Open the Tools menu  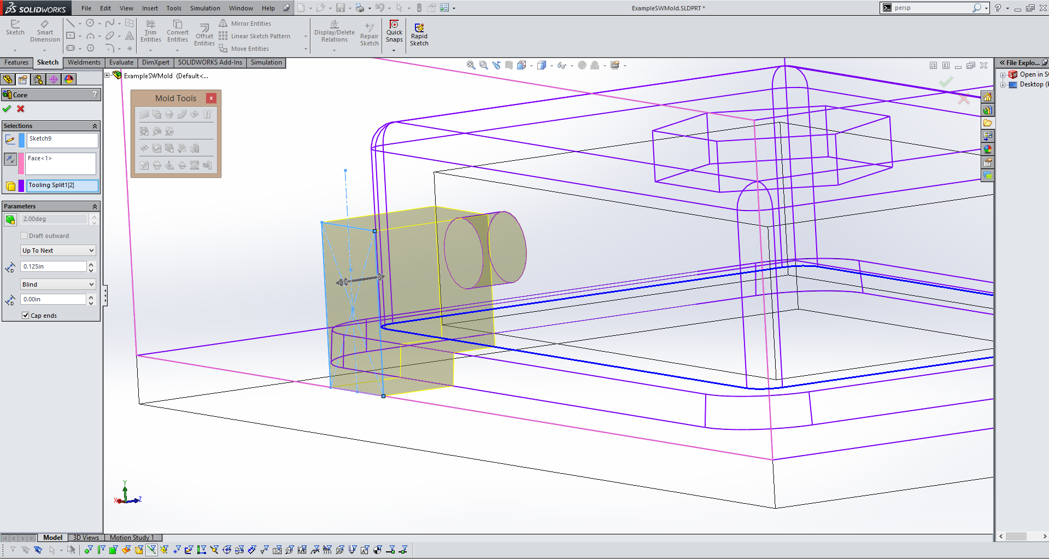174,8
